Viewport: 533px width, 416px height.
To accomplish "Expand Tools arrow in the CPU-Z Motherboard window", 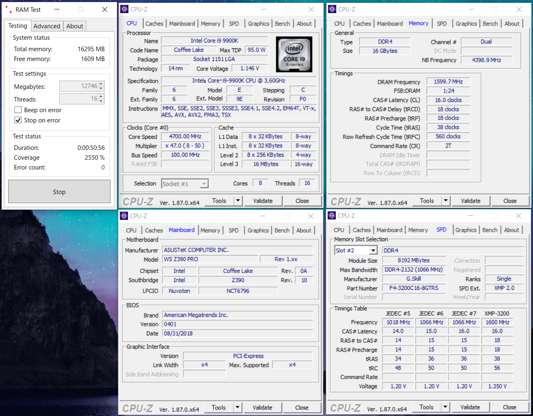I will pos(238,407).
